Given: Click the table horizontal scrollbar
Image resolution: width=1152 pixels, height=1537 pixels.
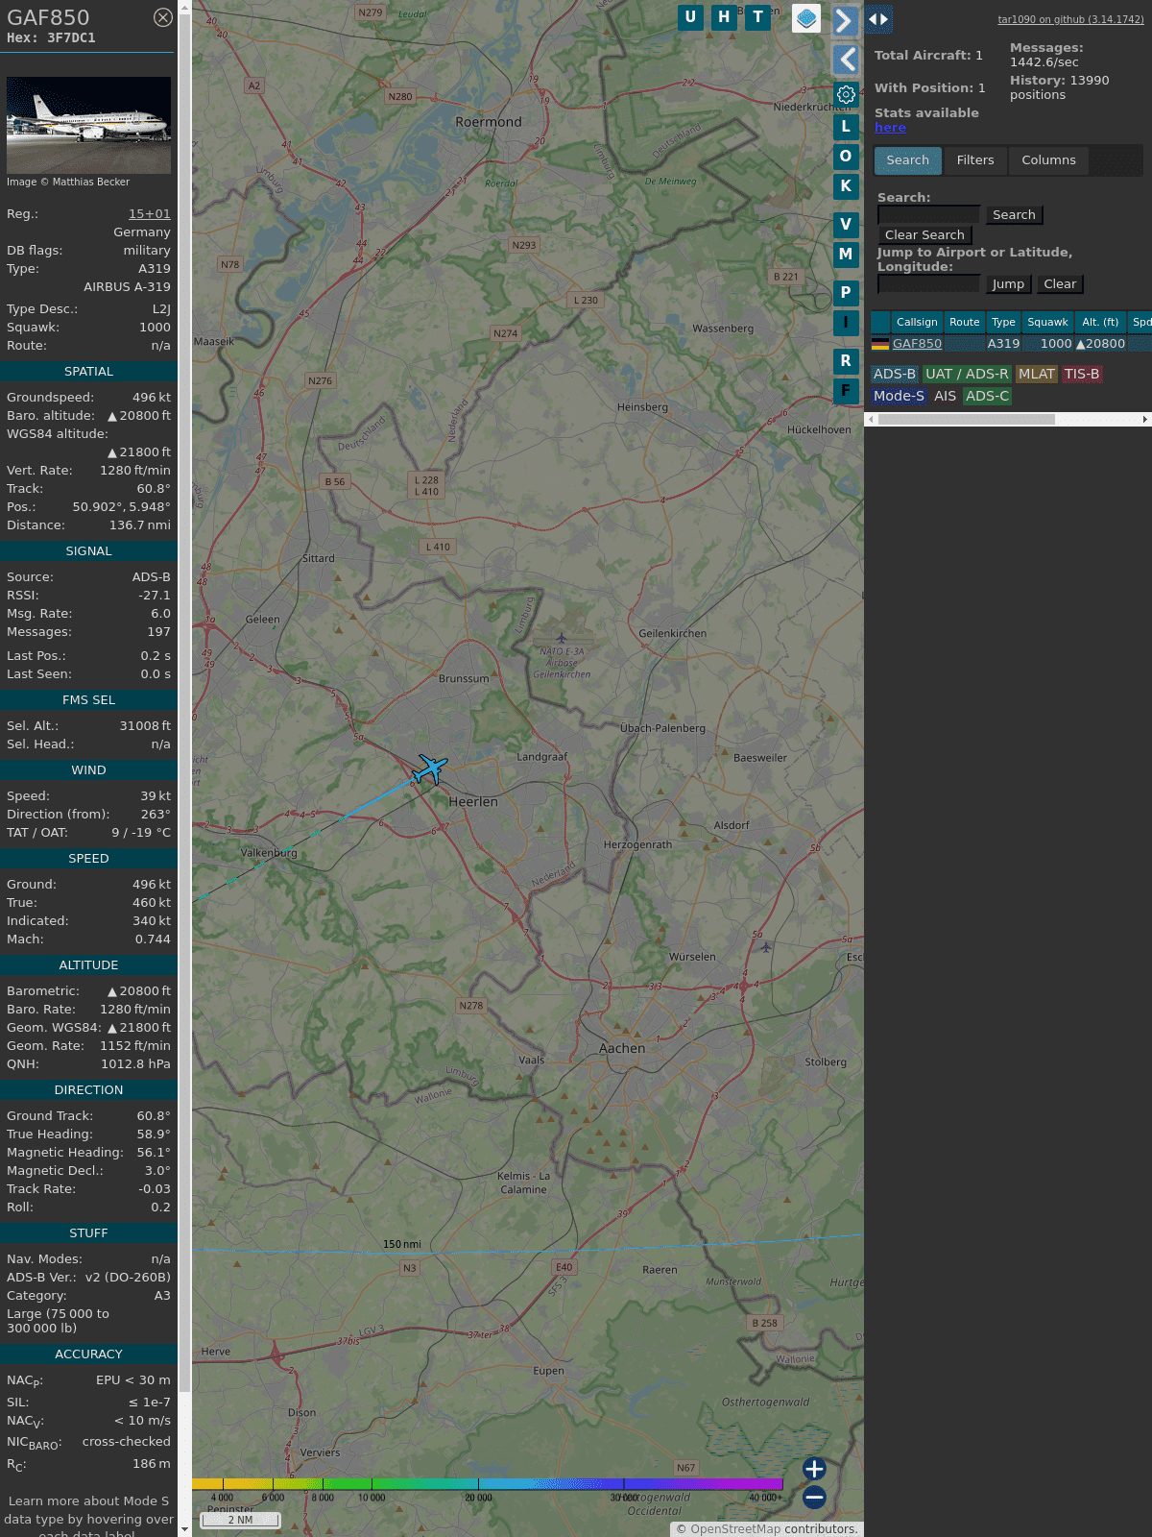Looking at the screenshot, I should coord(966,420).
